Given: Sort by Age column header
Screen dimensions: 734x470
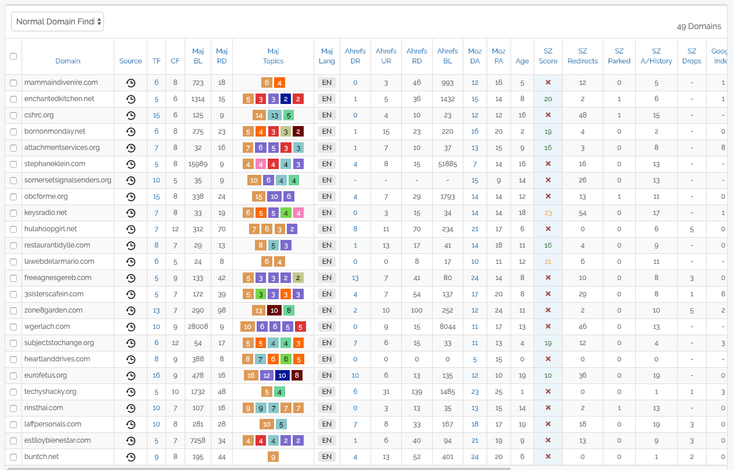Looking at the screenshot, I should click(522, 61).
